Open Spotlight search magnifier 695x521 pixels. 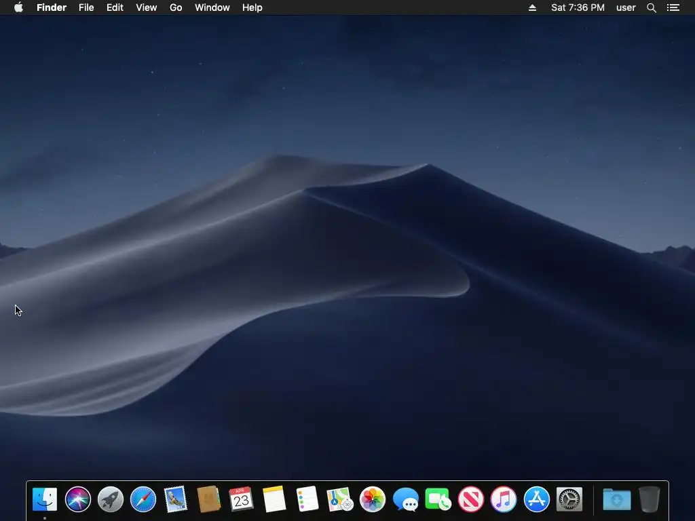(651, 7)
